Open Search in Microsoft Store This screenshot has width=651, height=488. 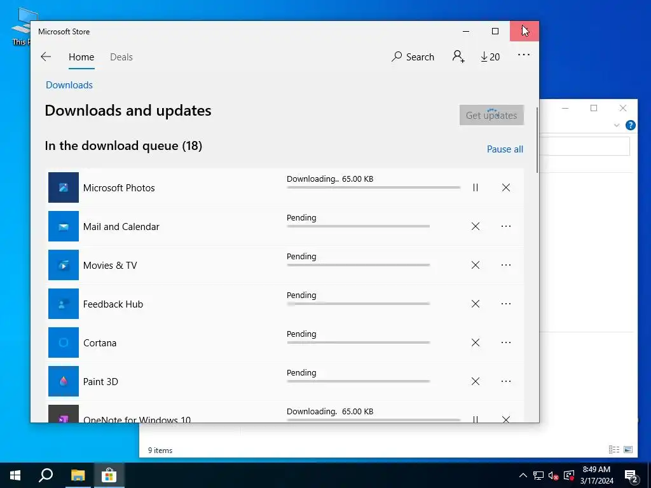coord(413,57)
